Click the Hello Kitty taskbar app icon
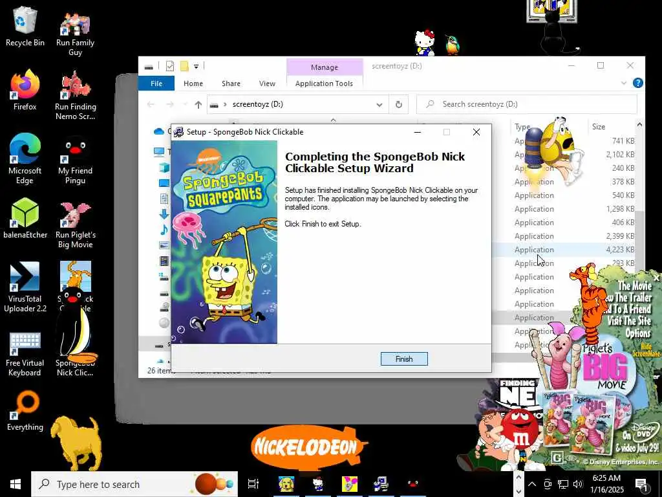Viewport: 662px width, 497px height. [318, 484]
